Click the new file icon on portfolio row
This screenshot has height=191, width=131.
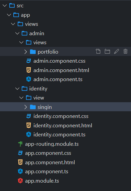(x=98, y=51)
